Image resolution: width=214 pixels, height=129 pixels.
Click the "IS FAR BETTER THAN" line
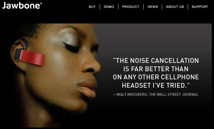(156, 69)
